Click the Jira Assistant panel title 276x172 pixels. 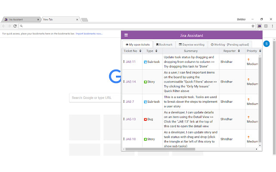pos(191,35)
